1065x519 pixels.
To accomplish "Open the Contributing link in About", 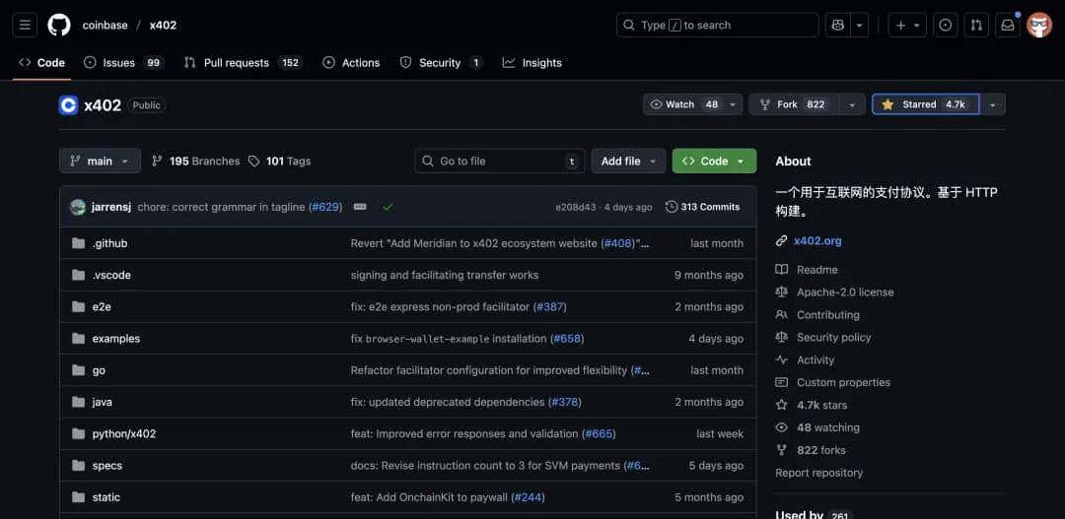I will [x=828, y=315].
